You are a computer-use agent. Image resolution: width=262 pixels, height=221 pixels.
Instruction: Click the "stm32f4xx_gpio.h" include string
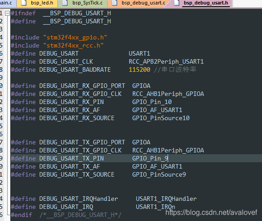(x=75, y=38)
